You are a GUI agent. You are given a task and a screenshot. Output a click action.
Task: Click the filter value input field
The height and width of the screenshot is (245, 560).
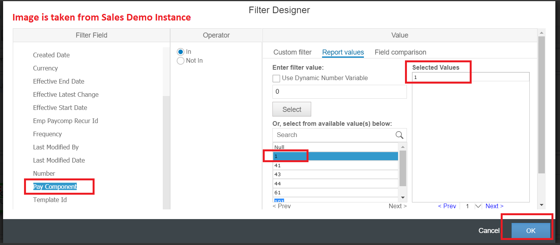(339, 92)
